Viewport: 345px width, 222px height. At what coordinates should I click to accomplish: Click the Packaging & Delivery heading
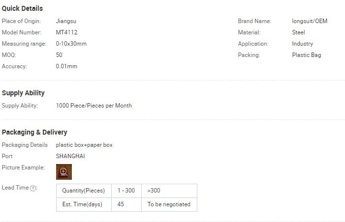coord(34,132)
